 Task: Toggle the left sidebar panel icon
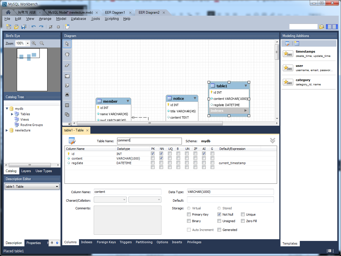pyautogui.click(x=329, y=27)
